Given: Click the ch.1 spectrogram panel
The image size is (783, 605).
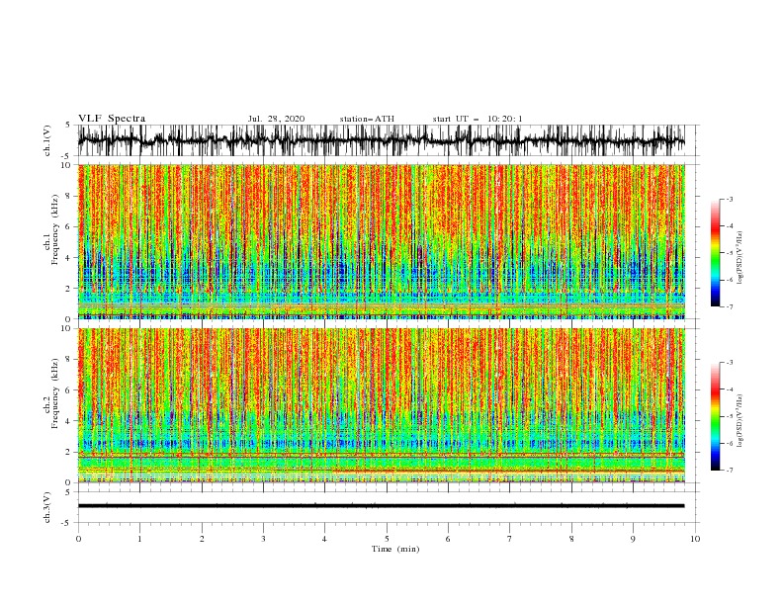Looking at the screenshot, I should [381, 241].
